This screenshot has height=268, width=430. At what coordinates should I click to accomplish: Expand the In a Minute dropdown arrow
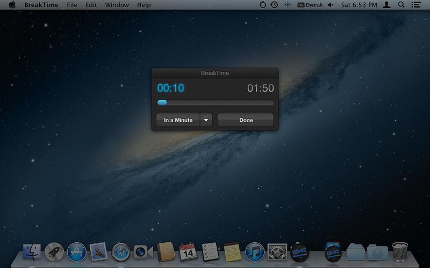(x=206, y=120)
